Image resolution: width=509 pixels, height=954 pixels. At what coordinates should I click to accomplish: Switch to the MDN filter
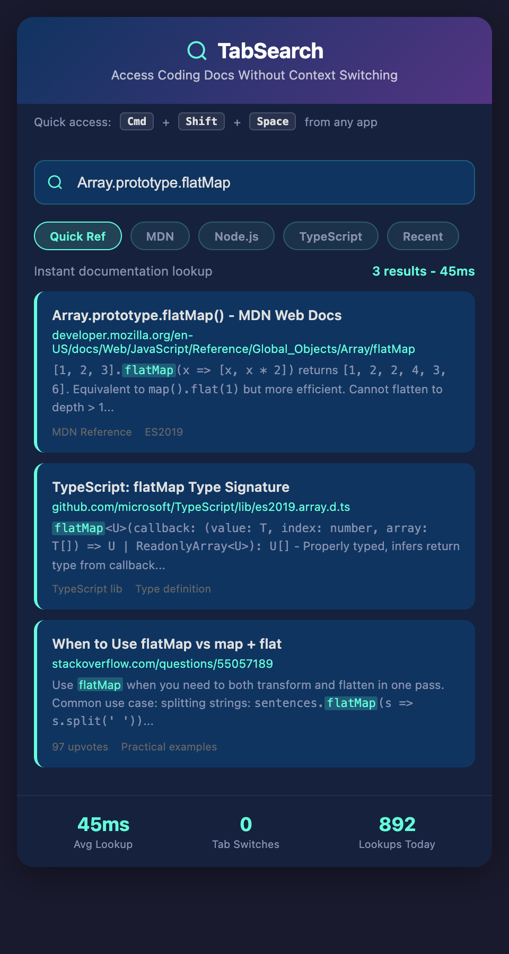pos(160,236)
